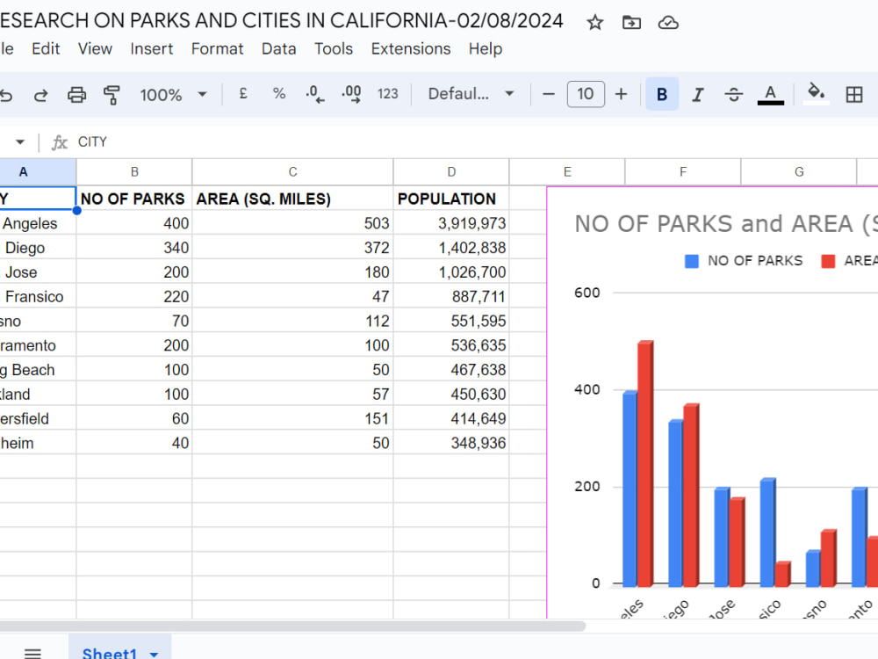Expand the Default font dropdown
Viewport: 878px width, 659px height.
471,94
